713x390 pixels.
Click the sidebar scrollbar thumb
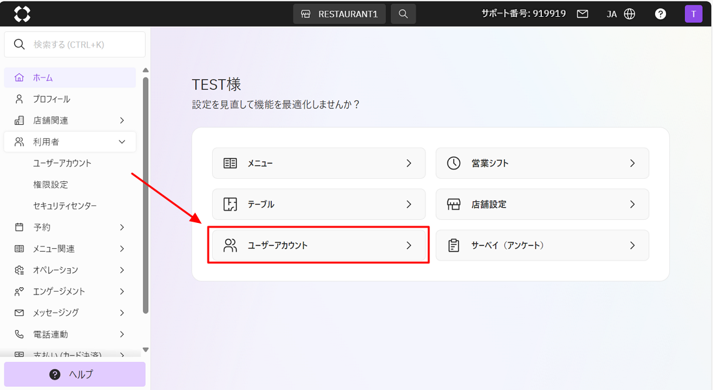(146, 196)
